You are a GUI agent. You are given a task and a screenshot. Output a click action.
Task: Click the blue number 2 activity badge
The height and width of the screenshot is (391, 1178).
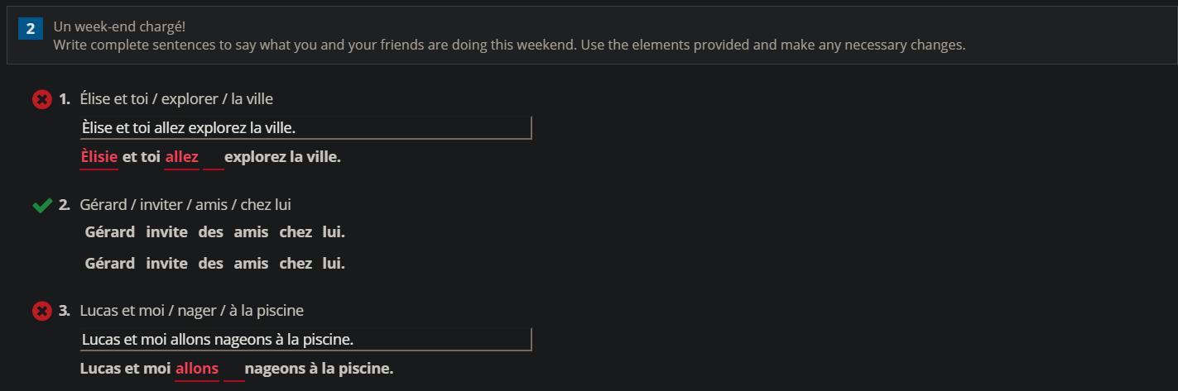tap(30, 29)
